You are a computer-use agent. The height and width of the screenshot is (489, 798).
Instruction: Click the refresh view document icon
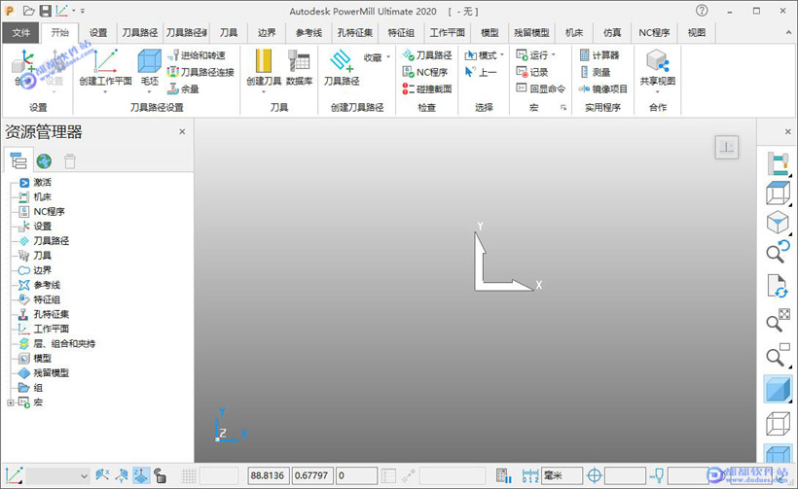779,286
